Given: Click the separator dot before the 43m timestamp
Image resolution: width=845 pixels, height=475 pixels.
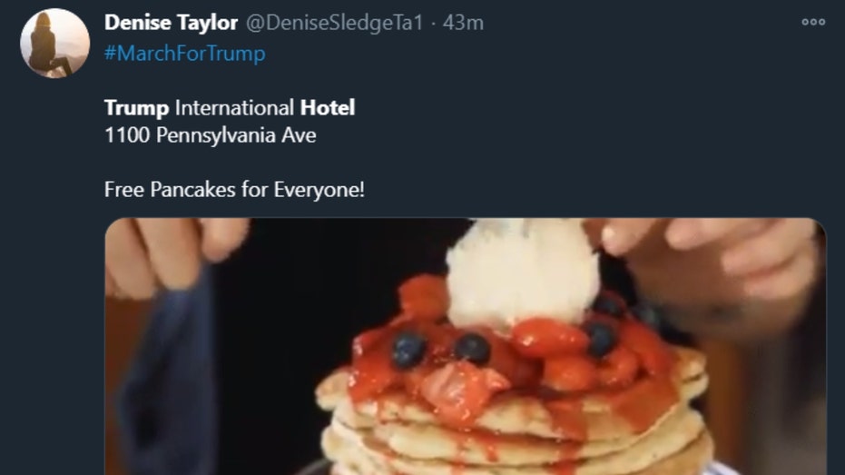Looking at the screenshot, I should pyautogui.click(x=433, y=24).
